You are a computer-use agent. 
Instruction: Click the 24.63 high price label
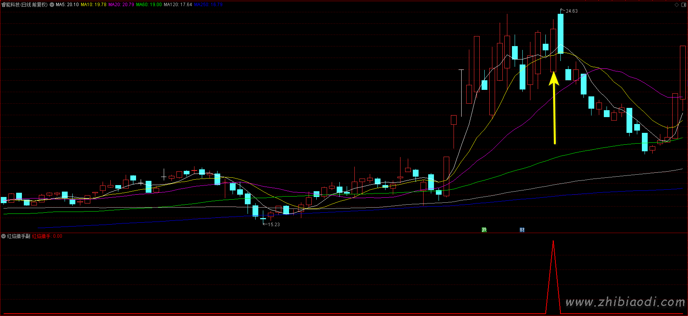[572, 11]
